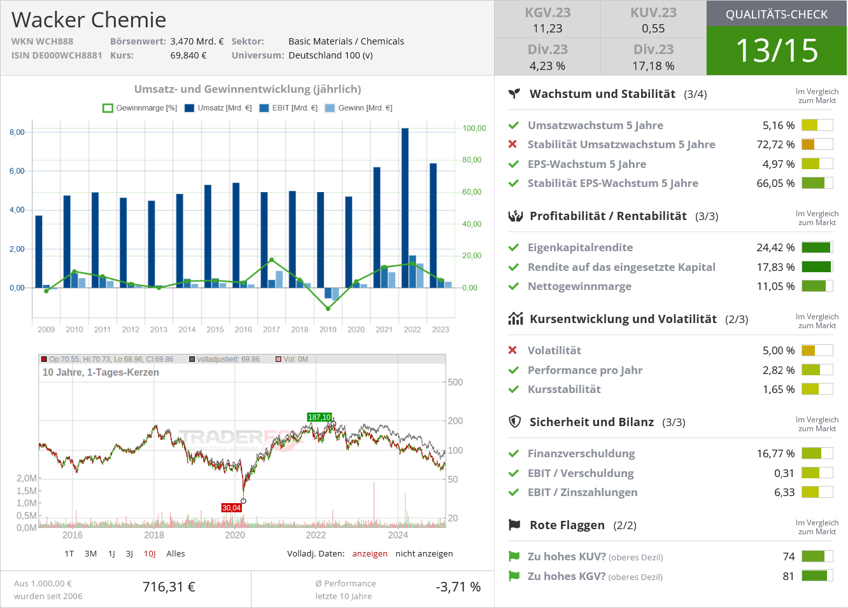Toggle the Gewinn [Mrd. €] legend entry

(x=358, y=108)
